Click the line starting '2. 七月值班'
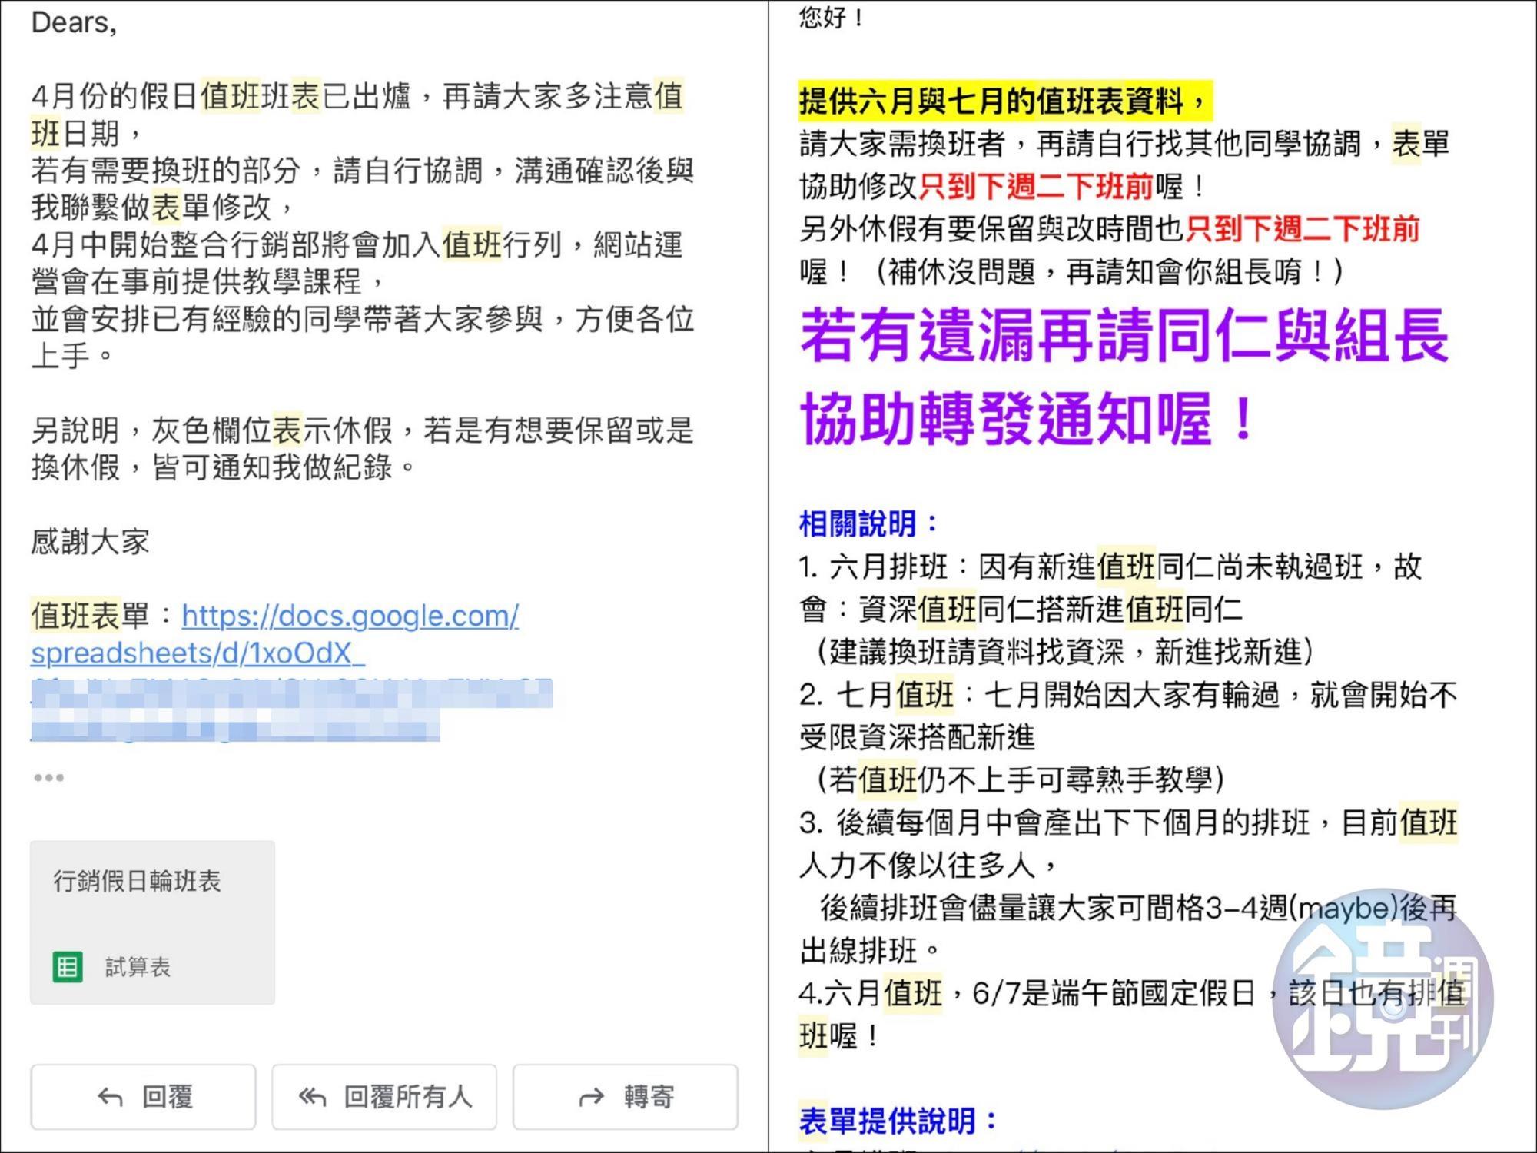 (1128, 695)
